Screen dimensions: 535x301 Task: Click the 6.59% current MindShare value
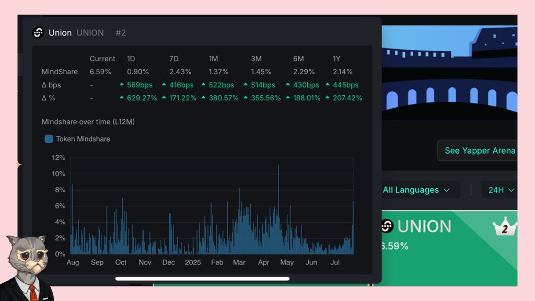coord(100,72)
